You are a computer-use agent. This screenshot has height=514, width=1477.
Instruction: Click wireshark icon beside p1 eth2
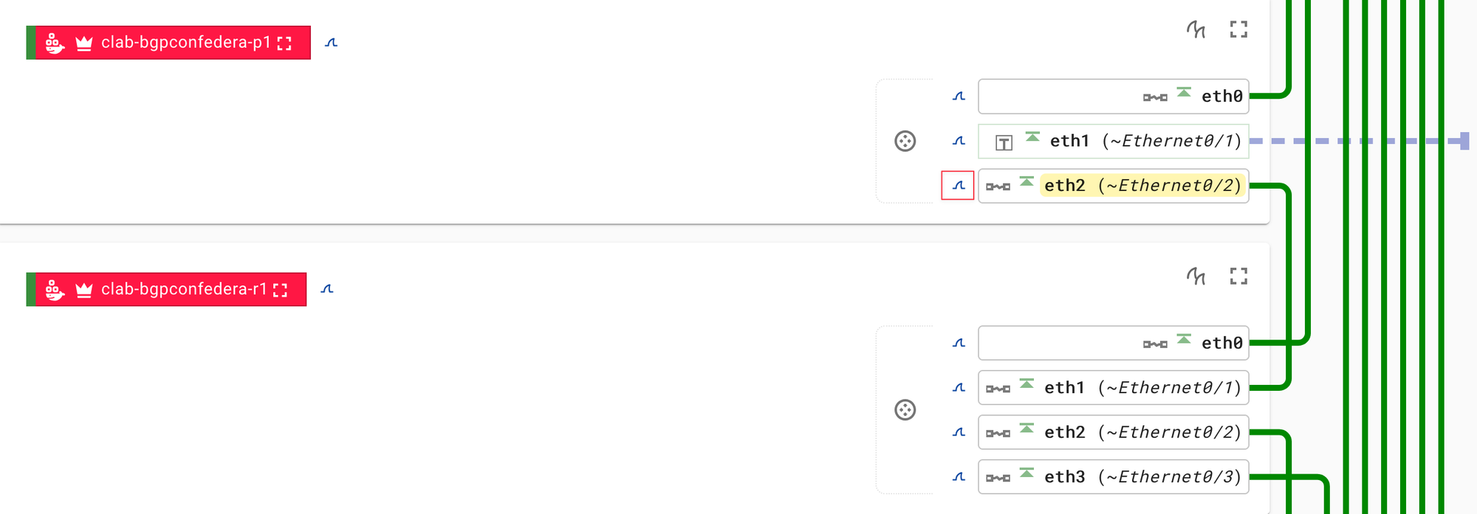(x=958, y=186)
